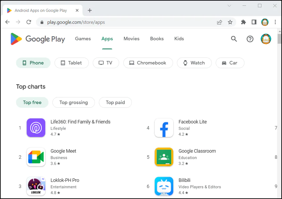Screen dimensions: 282x199
Task: Open the search icon
Action: click(234, 39)
